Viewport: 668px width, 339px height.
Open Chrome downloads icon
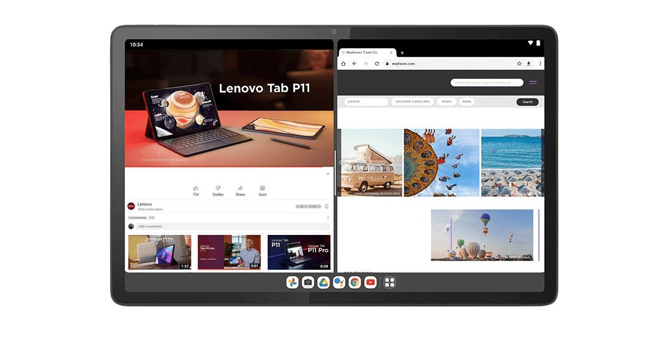(x=529, y=64)
